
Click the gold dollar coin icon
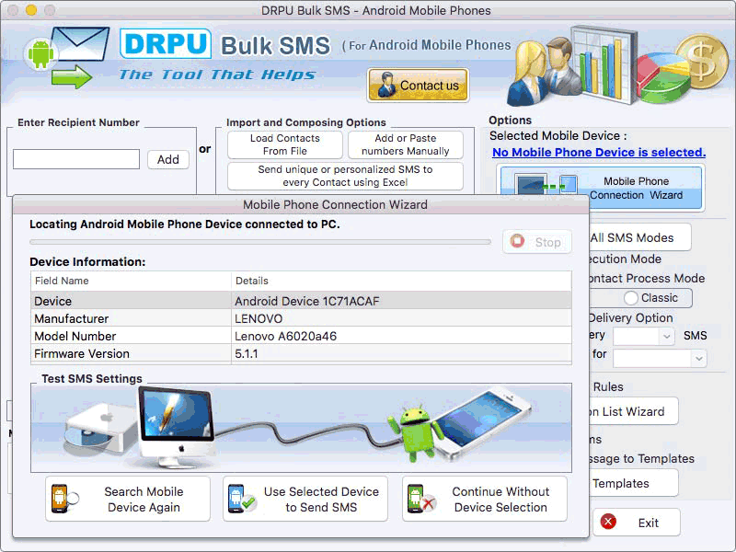click(702, 61)
